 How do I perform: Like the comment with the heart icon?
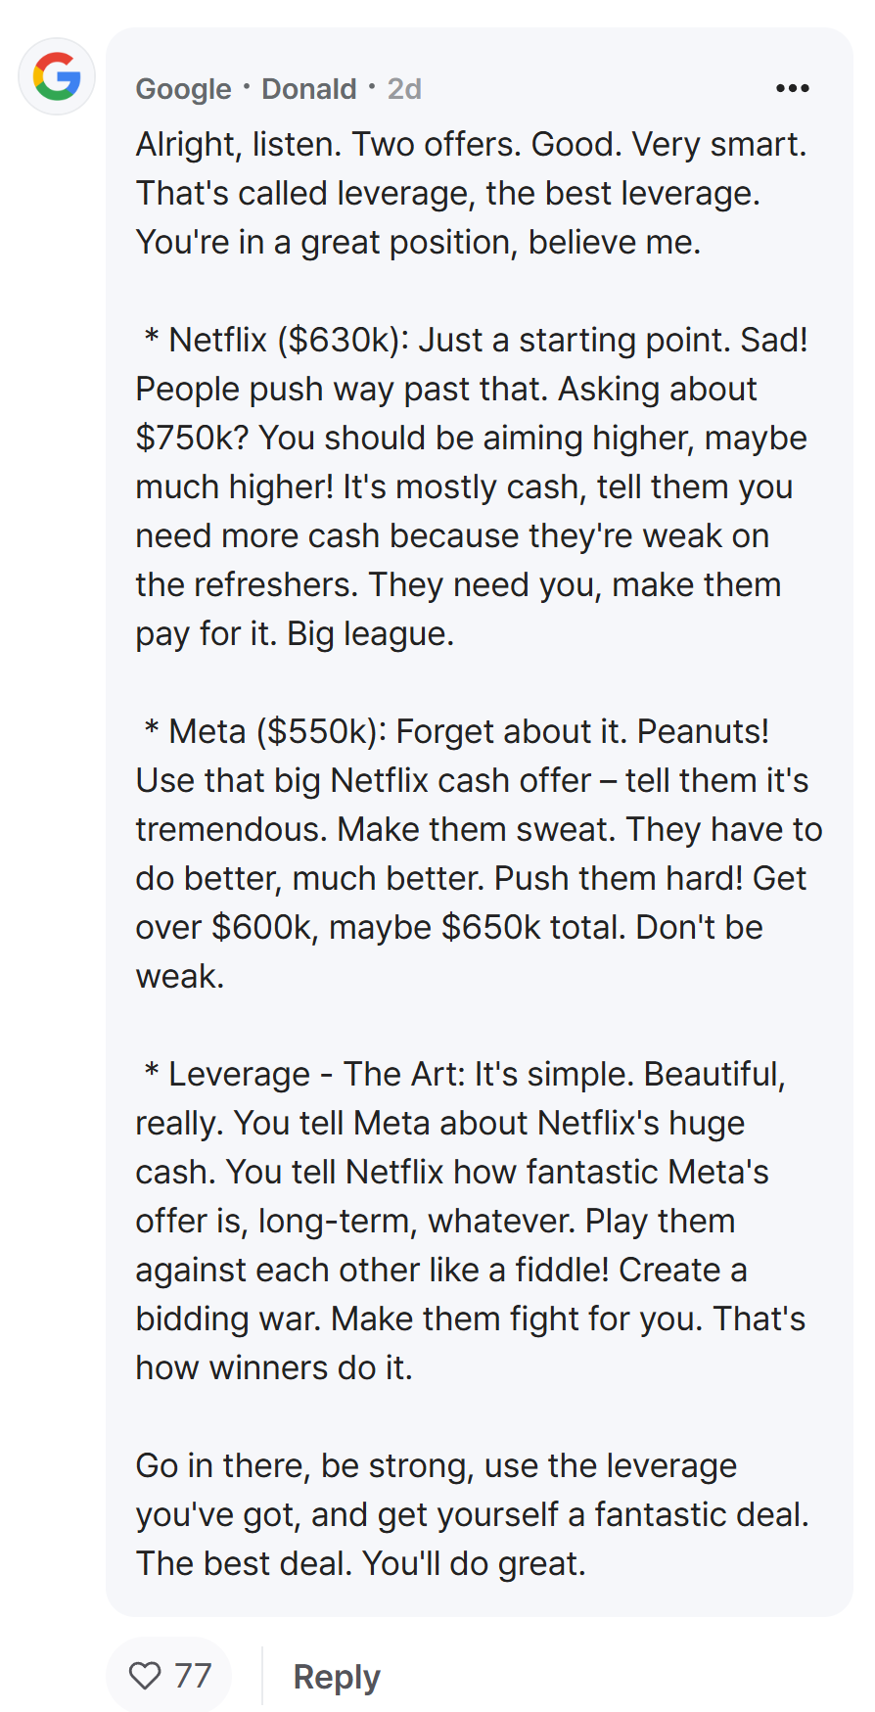point(145,1676)
